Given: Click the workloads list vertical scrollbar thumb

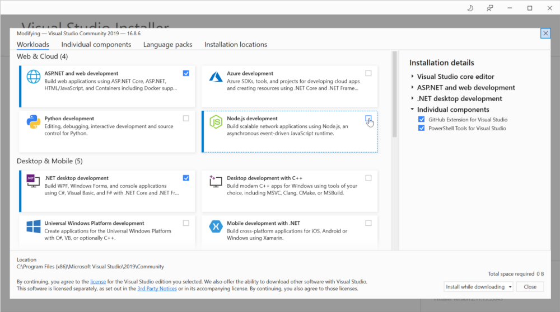Looking at the screenshot, I should tap(395, 94).
